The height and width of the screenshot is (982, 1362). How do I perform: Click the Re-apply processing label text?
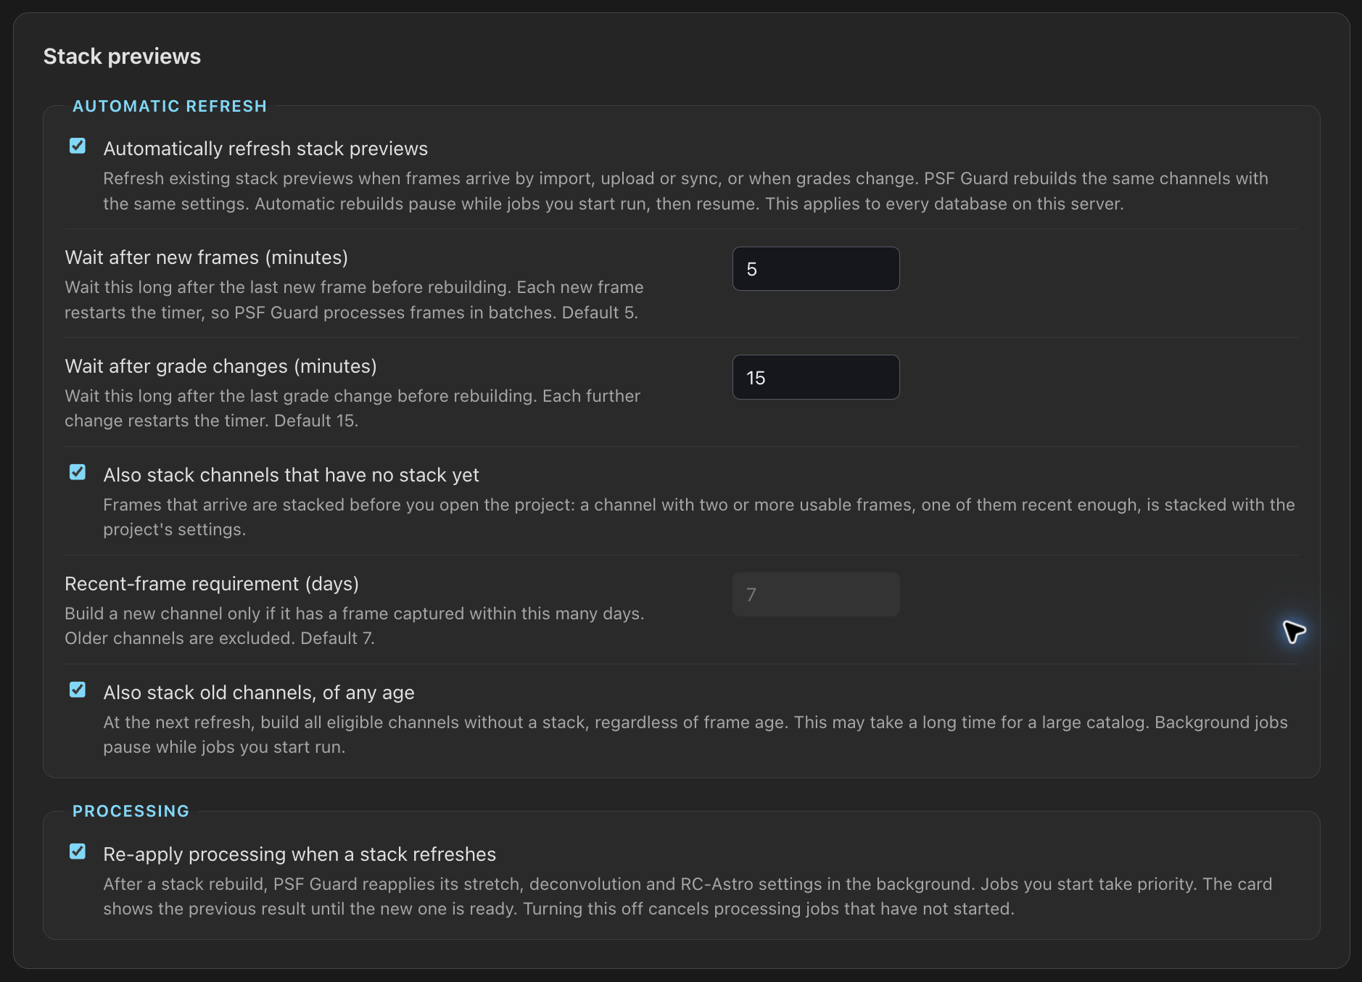coord(300,854)
